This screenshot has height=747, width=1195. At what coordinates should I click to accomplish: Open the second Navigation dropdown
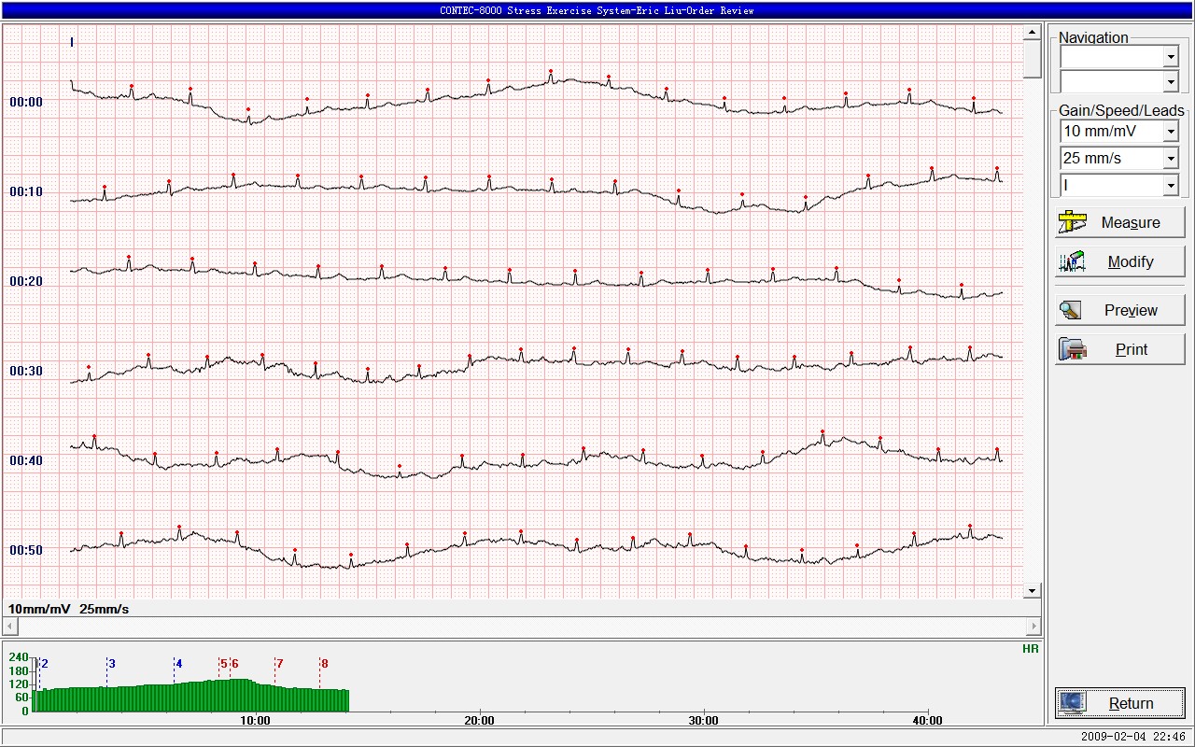click(1171, 82)
